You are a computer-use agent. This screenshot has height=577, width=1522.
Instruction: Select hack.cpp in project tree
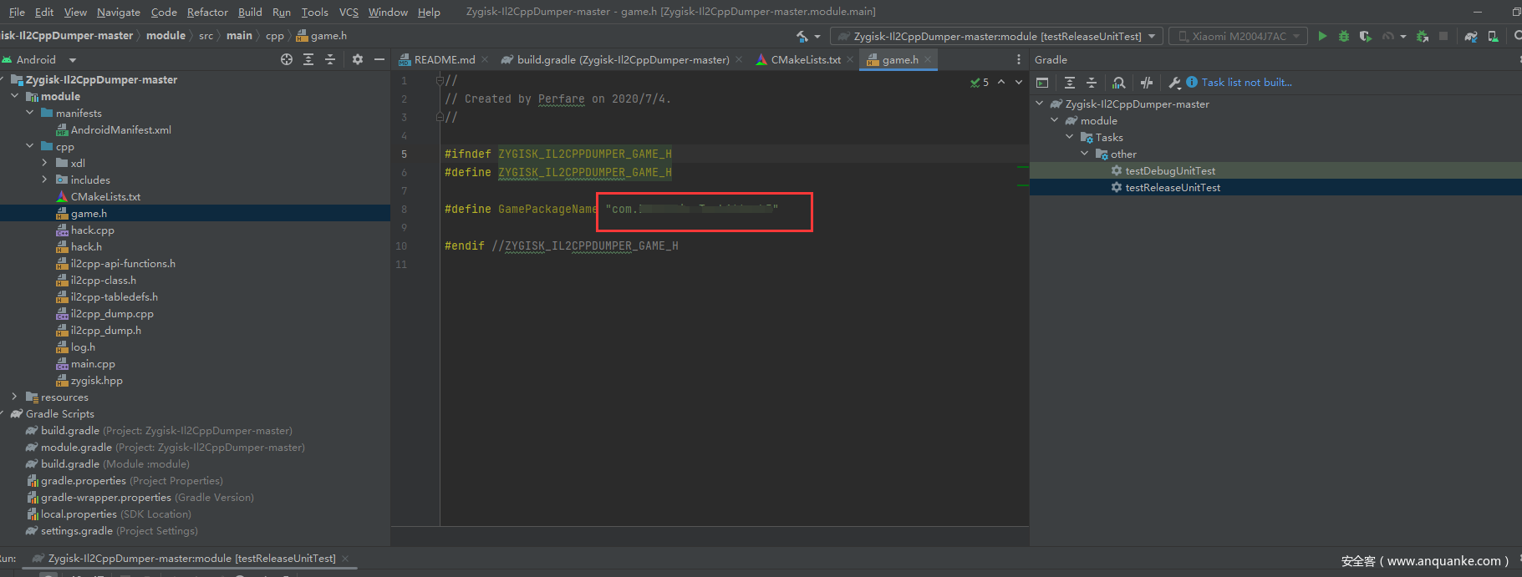click(x=92, y=230)
